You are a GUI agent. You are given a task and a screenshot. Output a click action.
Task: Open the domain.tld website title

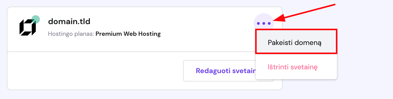[x=69, y=22]
